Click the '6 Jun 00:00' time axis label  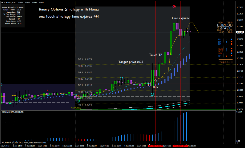[80, 146]
